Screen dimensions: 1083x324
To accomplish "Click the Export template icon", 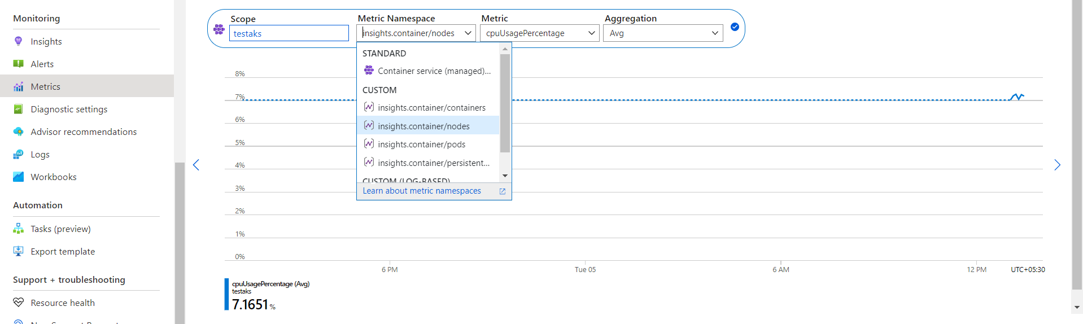I will pos(19,251).
